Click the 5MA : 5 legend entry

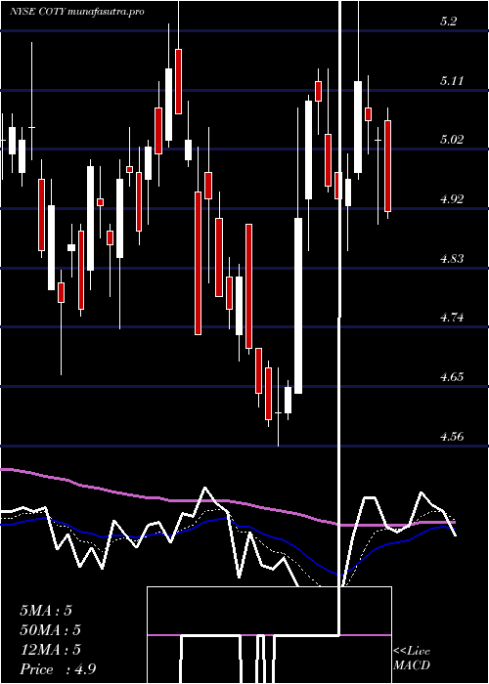(46, 611)
